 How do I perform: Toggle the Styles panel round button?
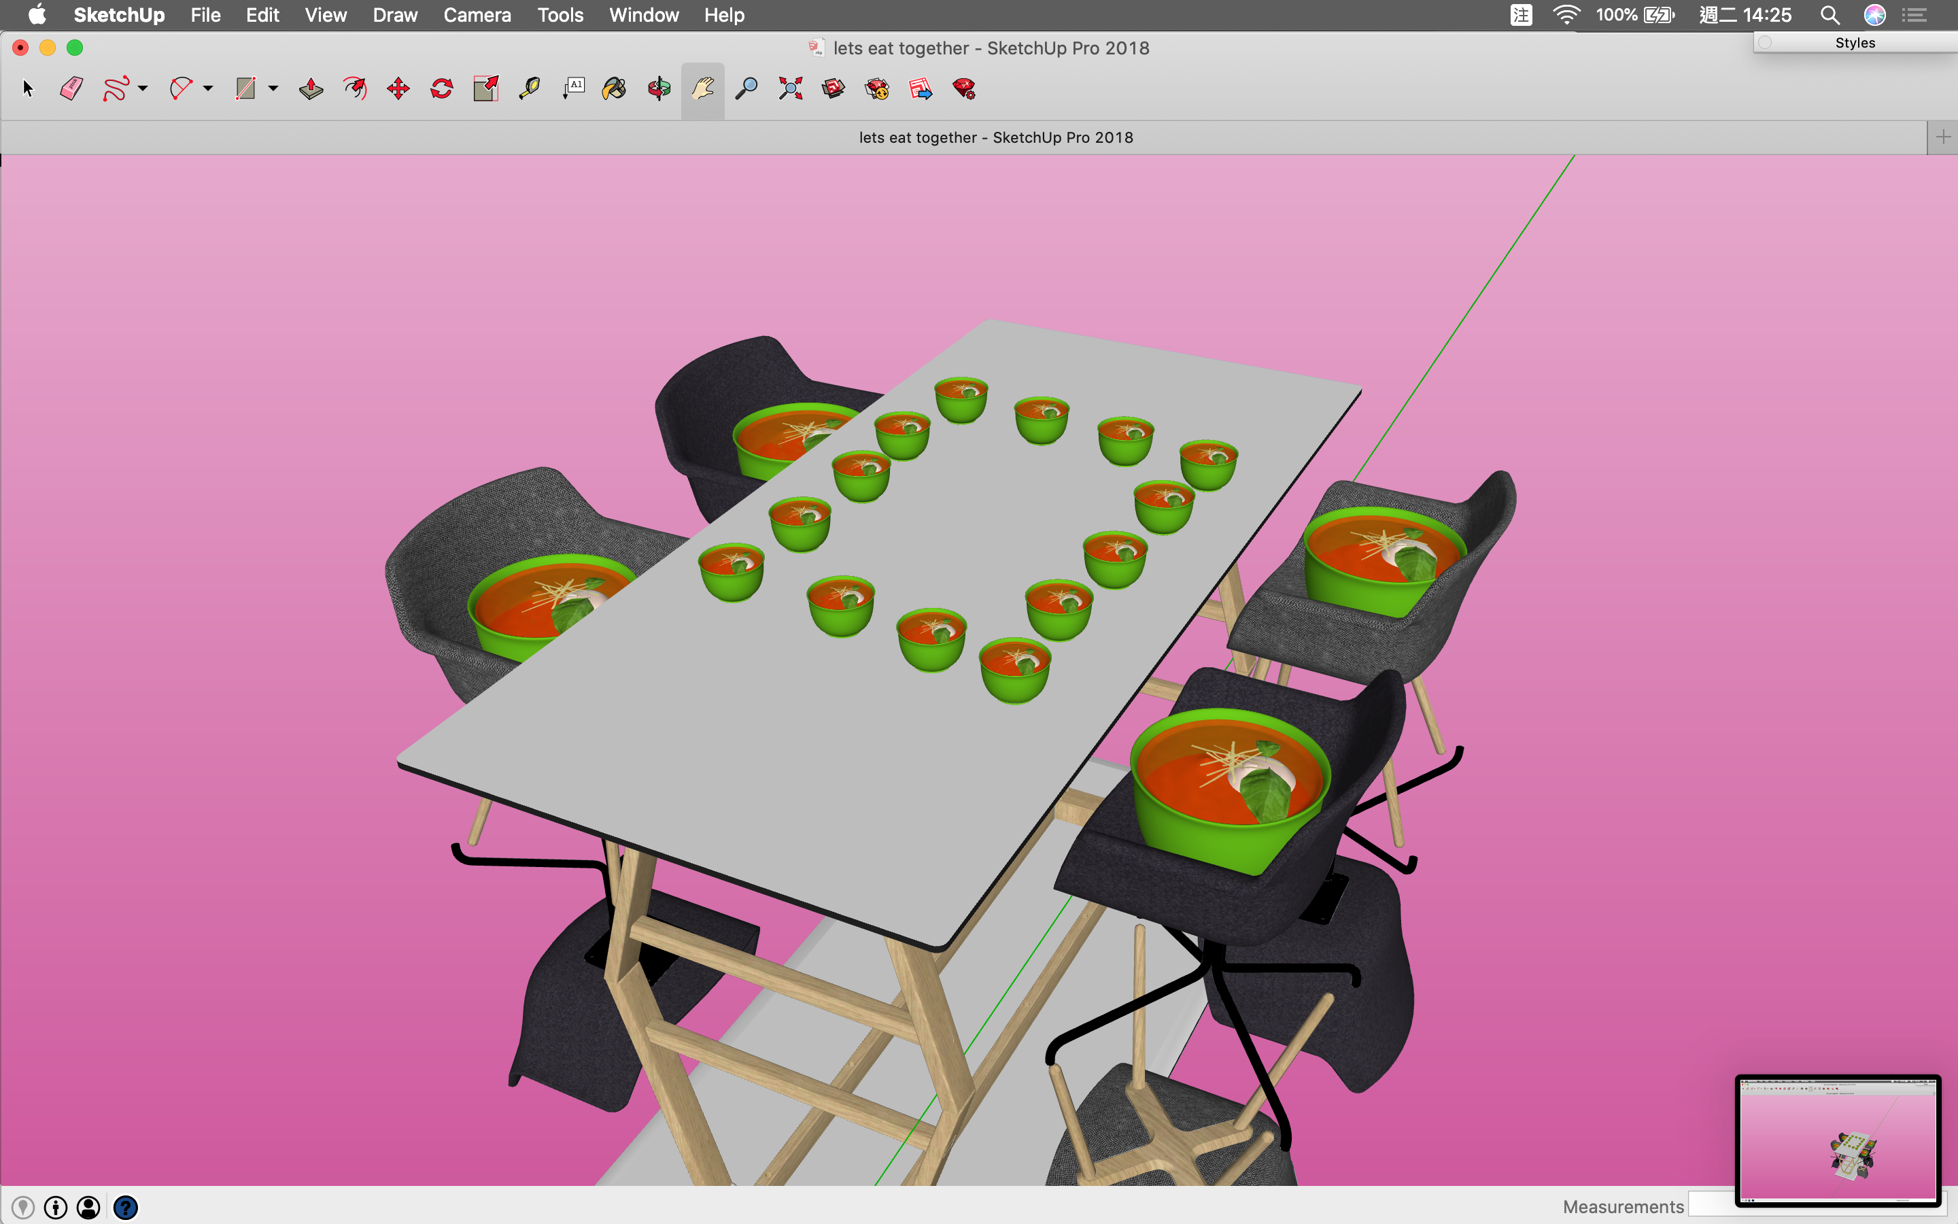[x=1766, y=43]
